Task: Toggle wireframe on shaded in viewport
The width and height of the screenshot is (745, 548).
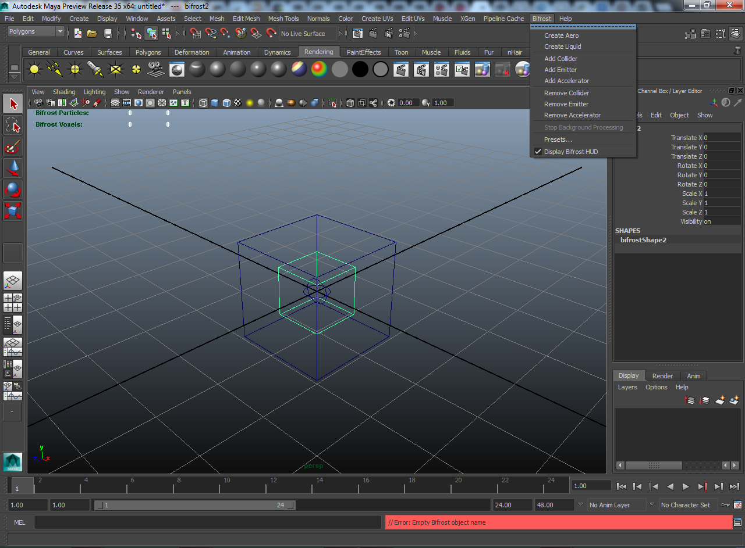Action: click(226, 103)
